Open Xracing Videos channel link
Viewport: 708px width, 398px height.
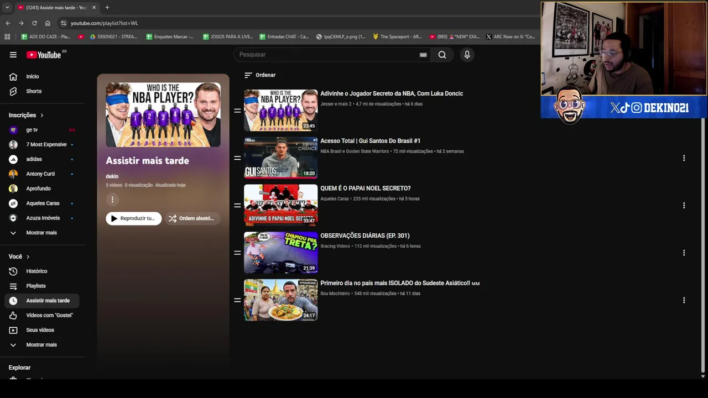pyautogui.click(x=335, y=247)
